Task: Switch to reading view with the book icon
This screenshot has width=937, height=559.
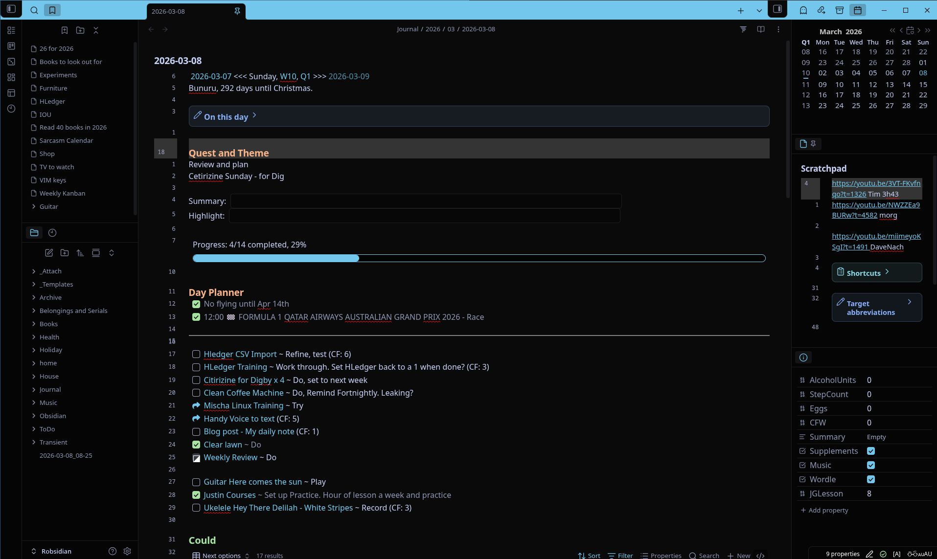Action: [760, 29]
